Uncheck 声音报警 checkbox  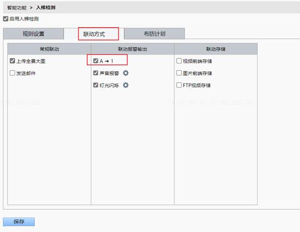coord(95,73)
